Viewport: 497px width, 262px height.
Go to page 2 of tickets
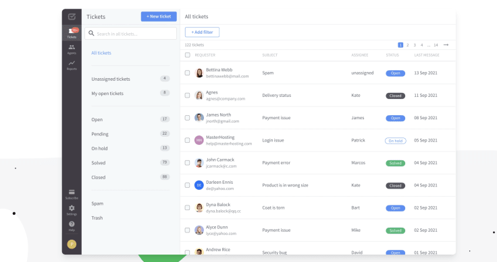coord(408,45)
